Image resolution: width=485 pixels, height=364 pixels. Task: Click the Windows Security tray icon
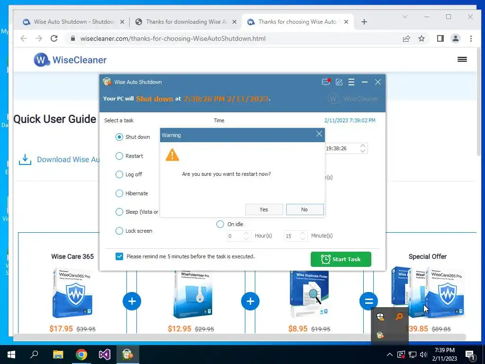380,316
